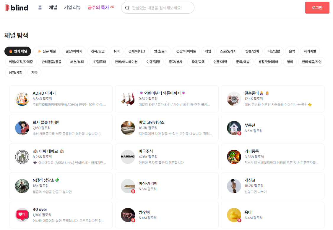
Task: Click the fountain pen 이직·커리어 icon
Action: coord(128,186)
